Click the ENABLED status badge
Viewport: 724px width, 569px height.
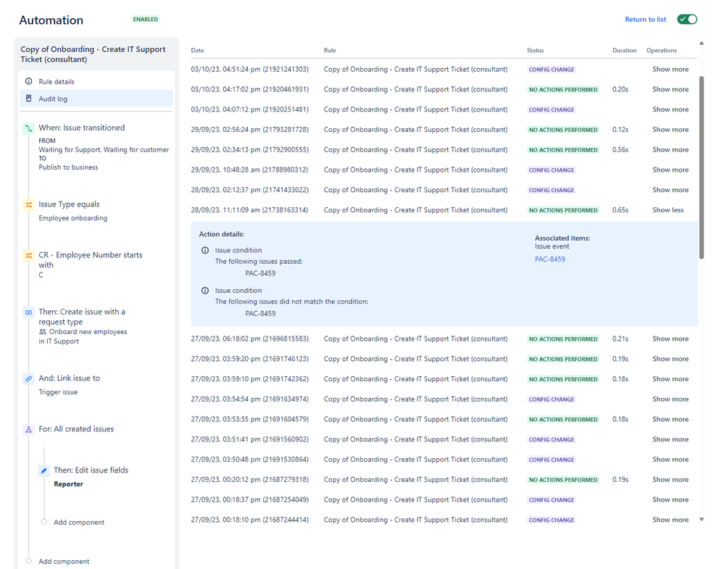(x=146, y=20)
